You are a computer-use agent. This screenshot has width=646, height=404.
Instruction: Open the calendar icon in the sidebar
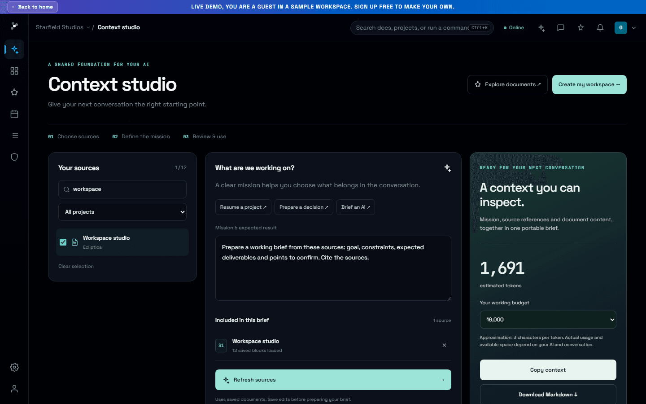(14, 114)
